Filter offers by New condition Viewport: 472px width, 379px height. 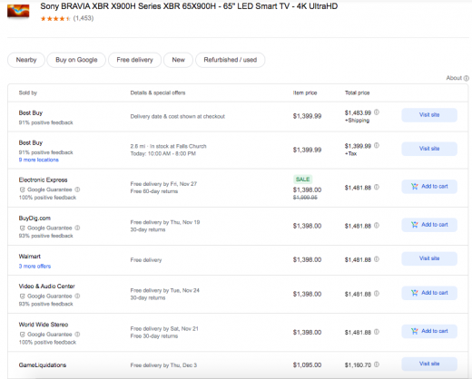[x=178, y=60]
